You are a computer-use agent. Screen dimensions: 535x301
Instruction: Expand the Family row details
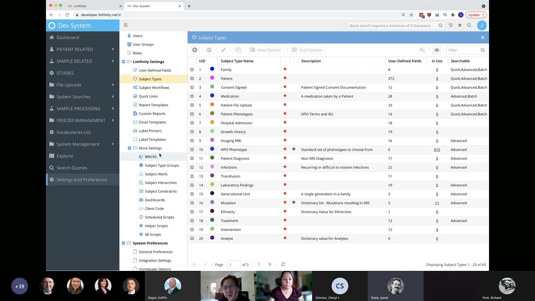point(192,70)
